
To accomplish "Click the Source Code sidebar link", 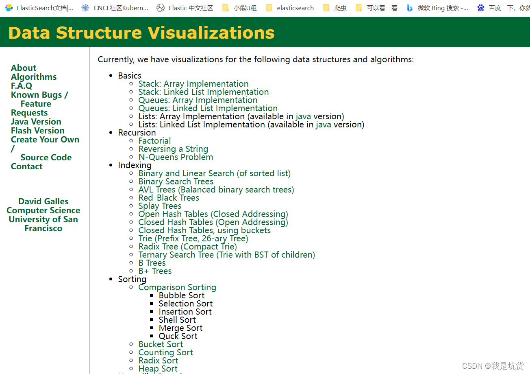I will pyautogui.click(x=46, y=157).
